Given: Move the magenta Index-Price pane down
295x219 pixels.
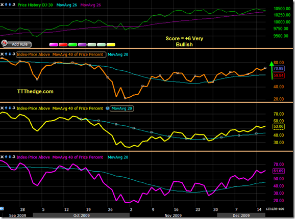Looking at the screenshot, I should click(10, 157).
